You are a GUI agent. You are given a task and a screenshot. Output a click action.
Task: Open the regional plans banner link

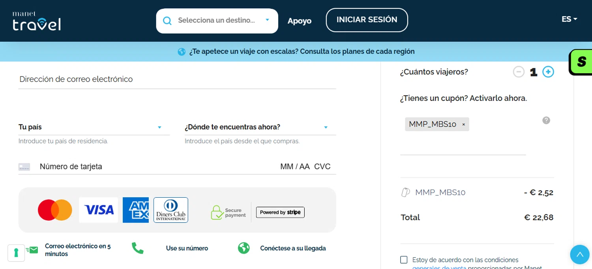click(302, 52)
